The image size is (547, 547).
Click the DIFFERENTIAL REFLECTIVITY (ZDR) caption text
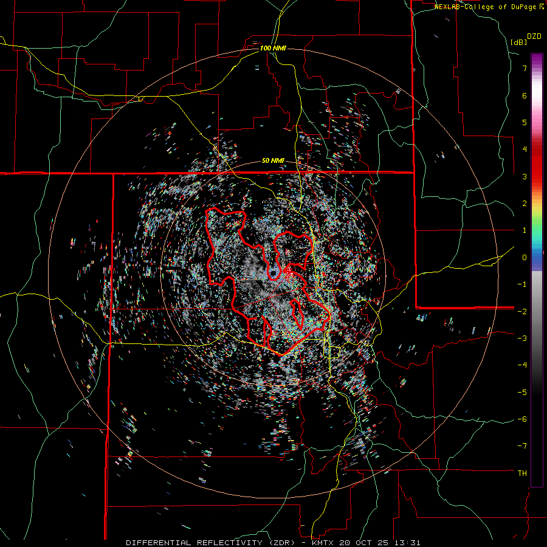pos(211,543)
